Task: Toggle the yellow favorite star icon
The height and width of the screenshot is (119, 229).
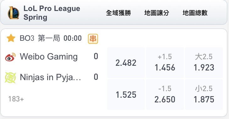Action: pos(11,38)
